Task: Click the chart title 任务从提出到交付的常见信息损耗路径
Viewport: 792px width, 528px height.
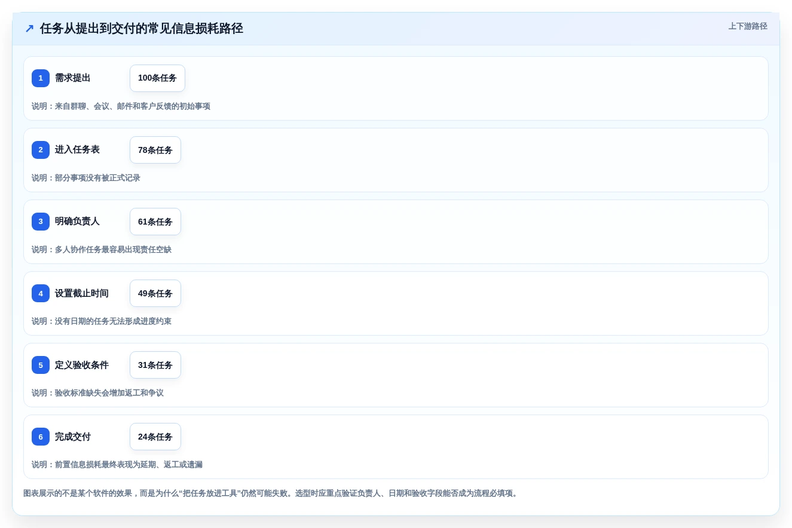Action: click(142, 29)
